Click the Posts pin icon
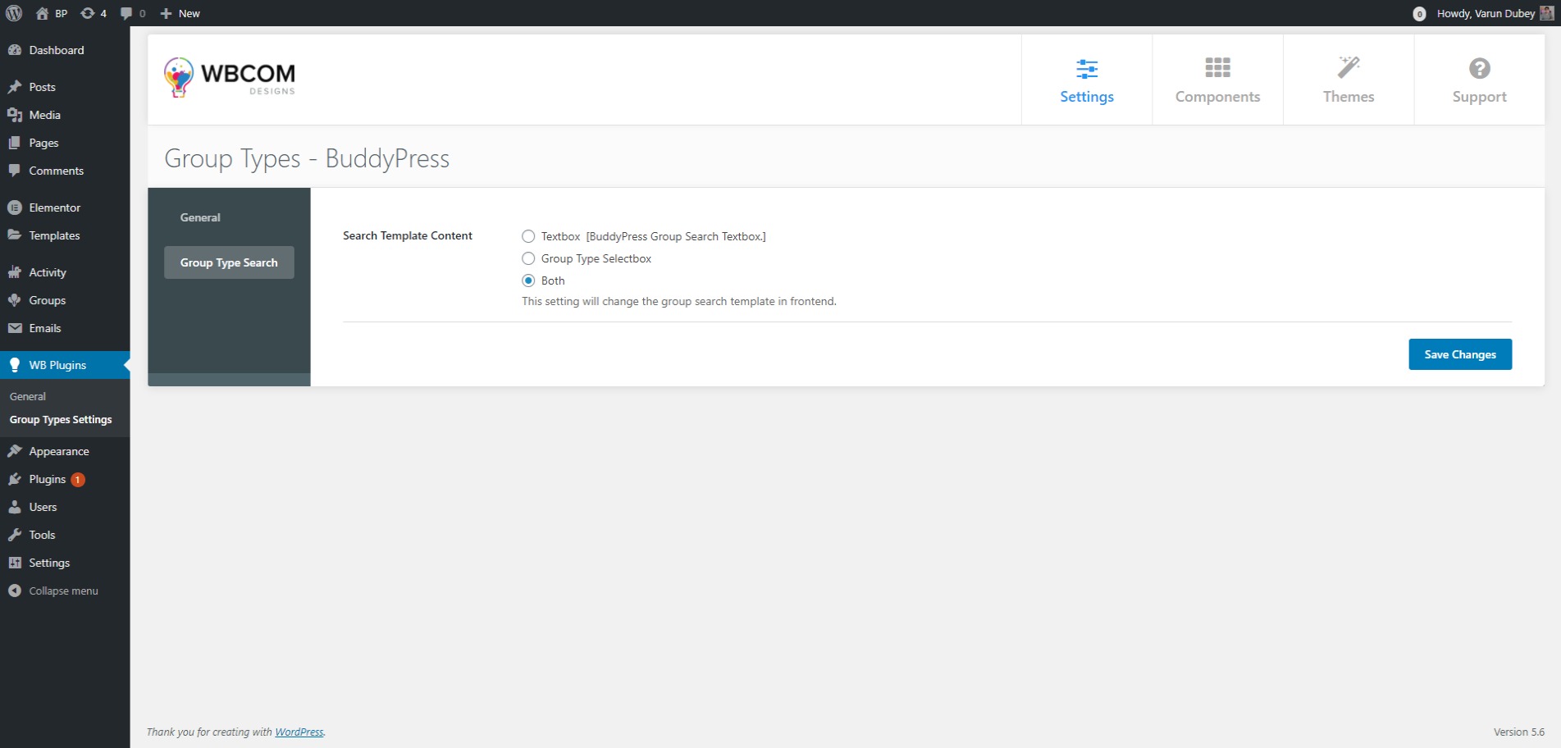1561x748 pixels. click(x=15, y=87)
